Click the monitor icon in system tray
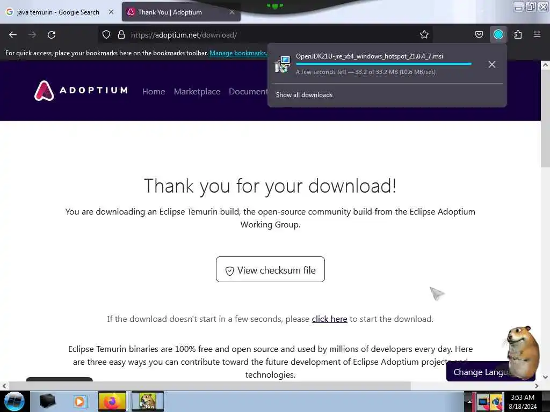The width and height of the screenshot is (550, 412). point(483,402)
